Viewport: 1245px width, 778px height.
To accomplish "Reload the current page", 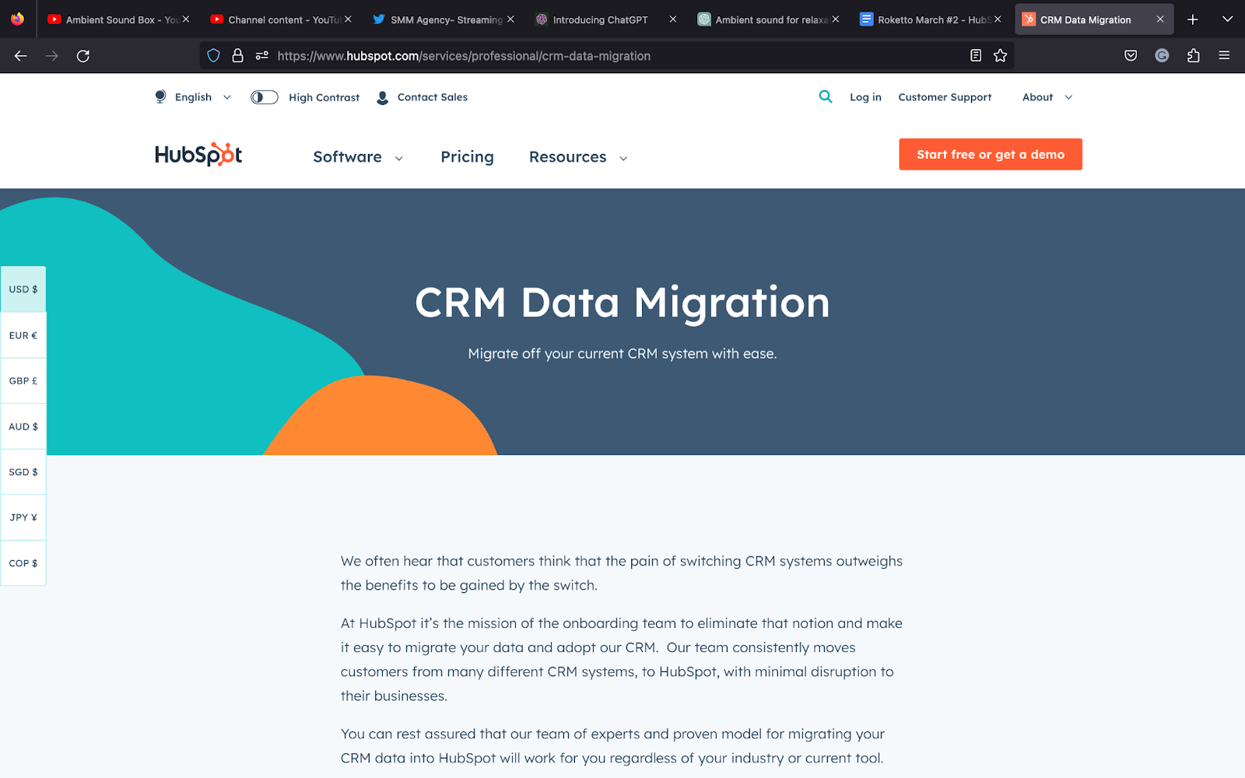I will point(83,56).
